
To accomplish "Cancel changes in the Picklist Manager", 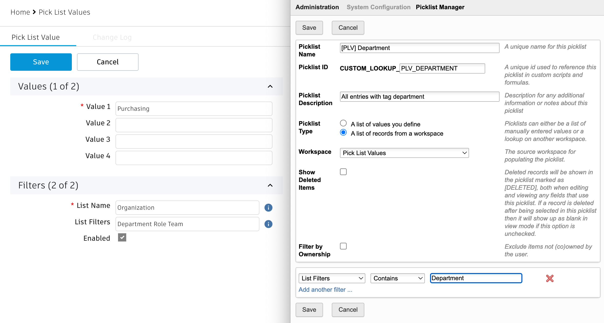I will point(348,27).
